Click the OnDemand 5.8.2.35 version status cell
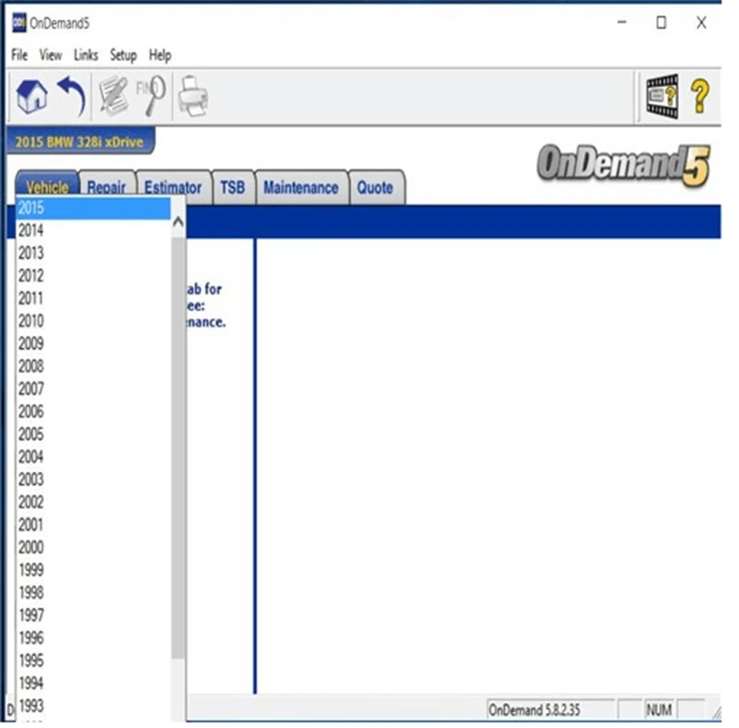The image size is (739, 728). click(x=551, y=710)
